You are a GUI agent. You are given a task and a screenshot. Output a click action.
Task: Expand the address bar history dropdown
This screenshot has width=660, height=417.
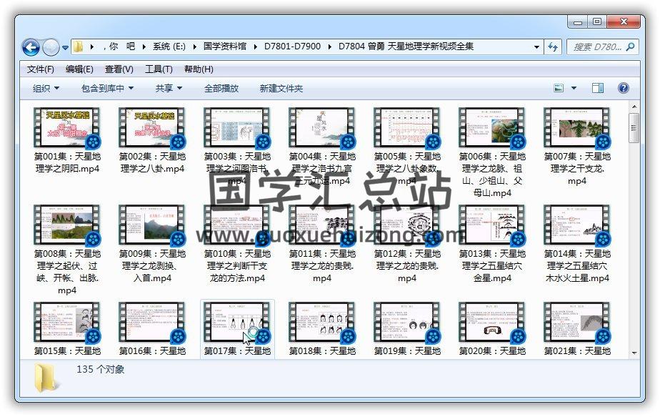coord(536,47)
